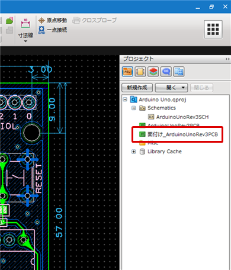
Task: Expand the Library Cache node
Action: coord(134,152)
